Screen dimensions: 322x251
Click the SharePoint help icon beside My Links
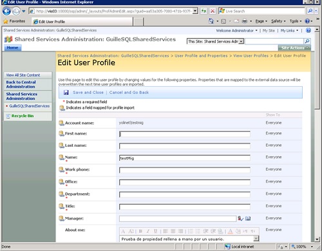(x=308, y=30)
